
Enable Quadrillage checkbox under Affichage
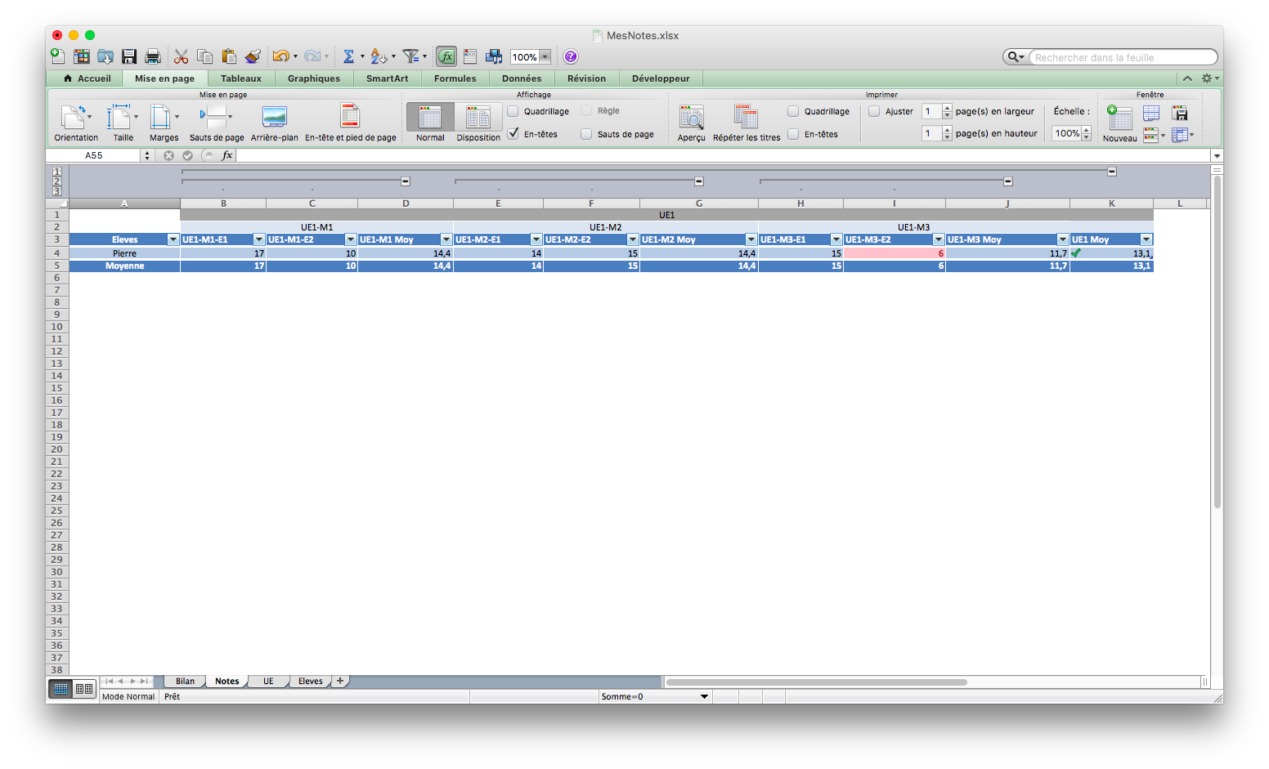(513, 111)
